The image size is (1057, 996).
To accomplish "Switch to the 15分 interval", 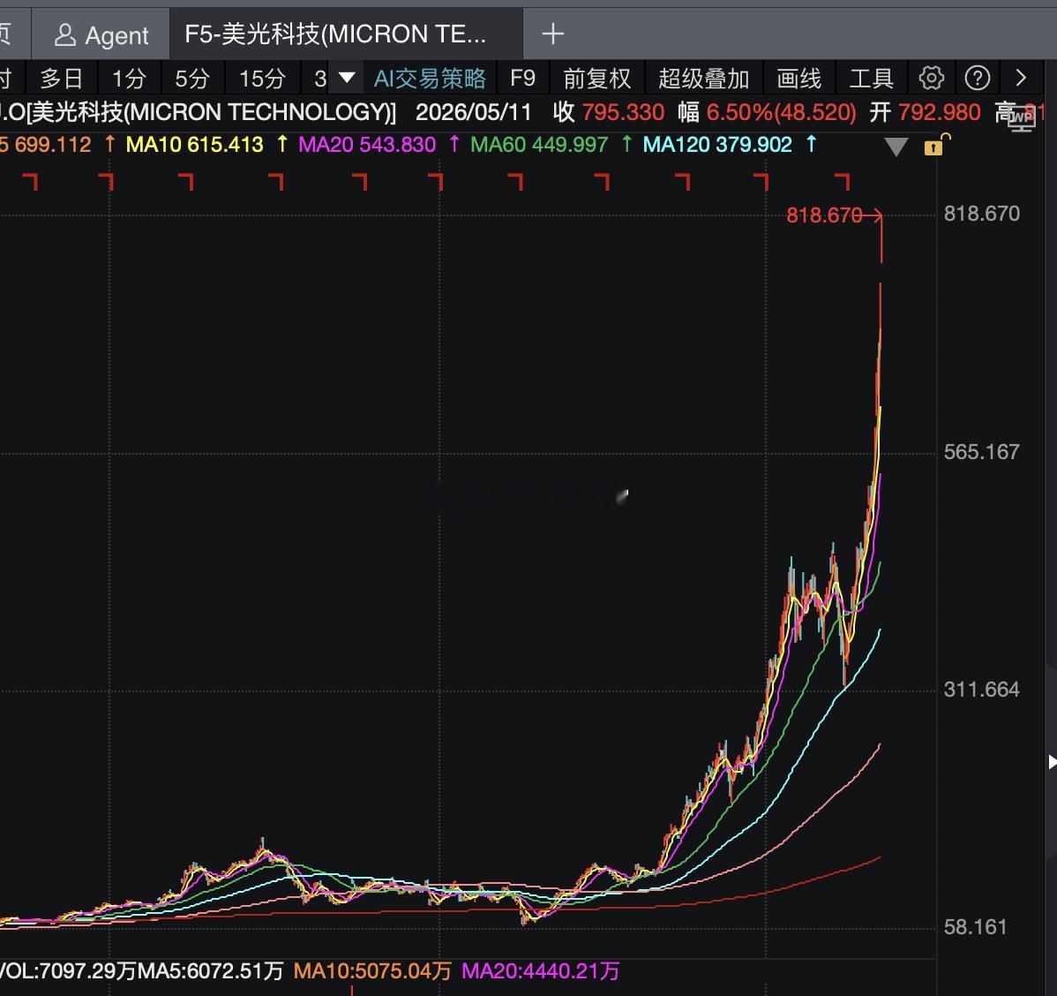I will 262,79.
